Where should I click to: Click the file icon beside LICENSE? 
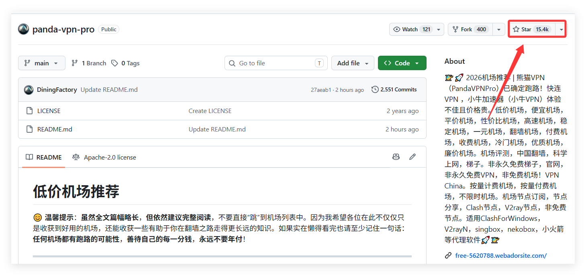tap(29, 111)
